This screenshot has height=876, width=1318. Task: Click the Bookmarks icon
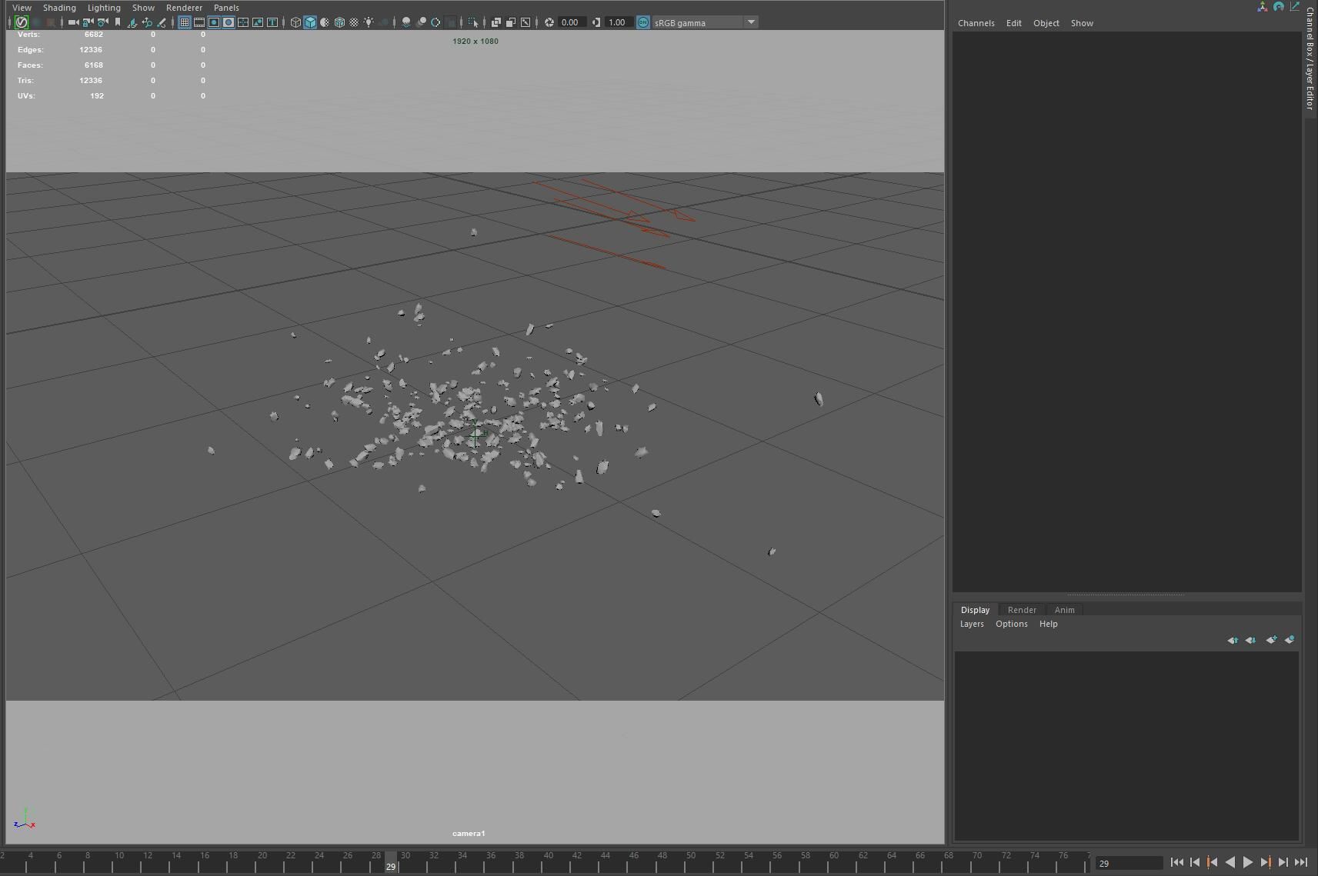click(x=117, y=22)
